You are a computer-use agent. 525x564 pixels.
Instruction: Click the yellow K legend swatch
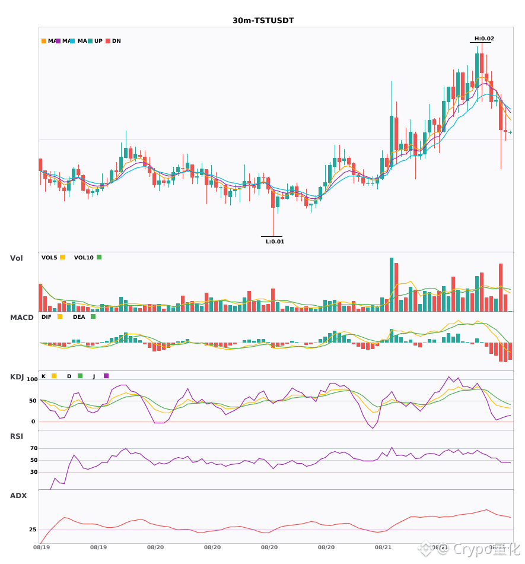point(54,376)
